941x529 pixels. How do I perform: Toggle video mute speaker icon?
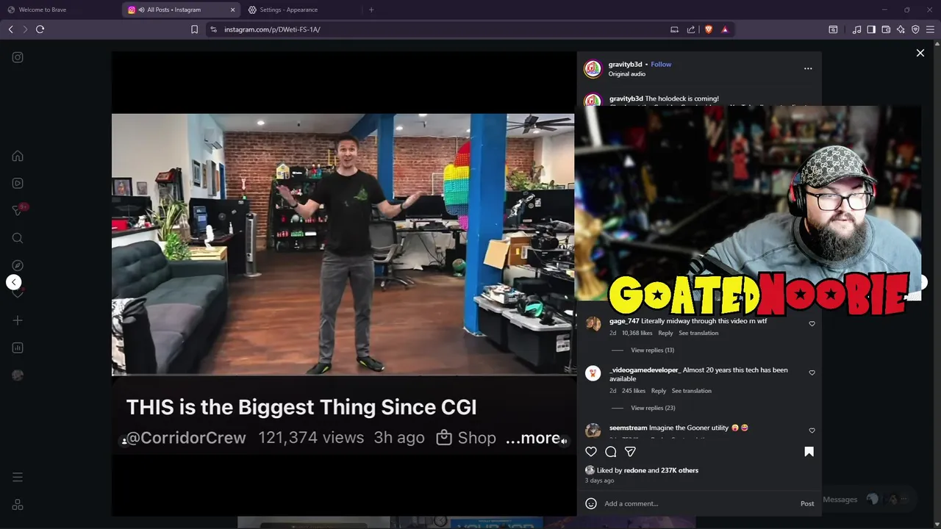pyautogui.click(x=564, y=441)
